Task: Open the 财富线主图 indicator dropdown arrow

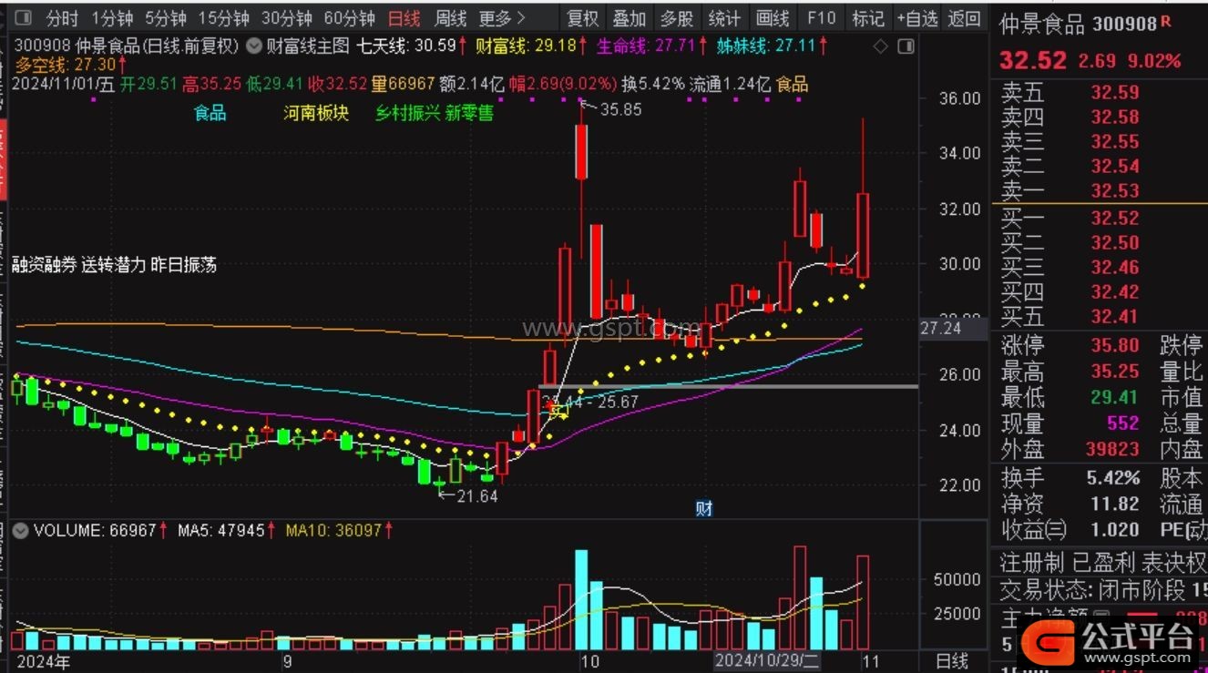Action: [x=252, y=46]
